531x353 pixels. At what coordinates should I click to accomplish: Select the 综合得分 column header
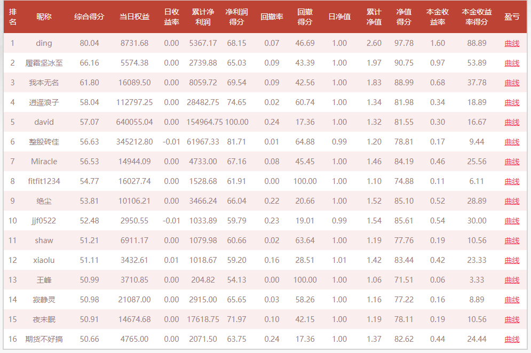pos(90,17)
